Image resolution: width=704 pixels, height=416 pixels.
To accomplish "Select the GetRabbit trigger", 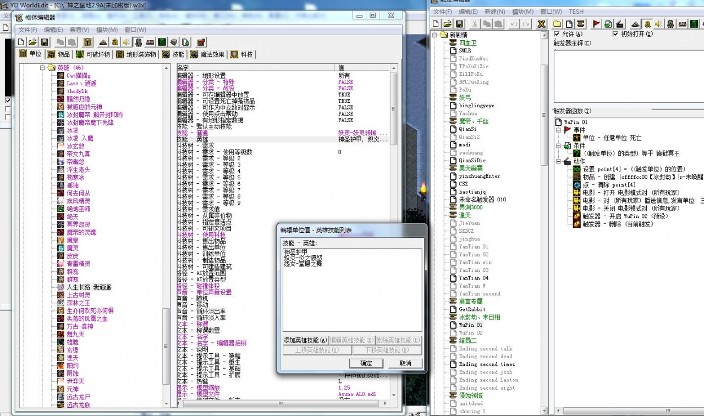I will click(x=472, y=309).
